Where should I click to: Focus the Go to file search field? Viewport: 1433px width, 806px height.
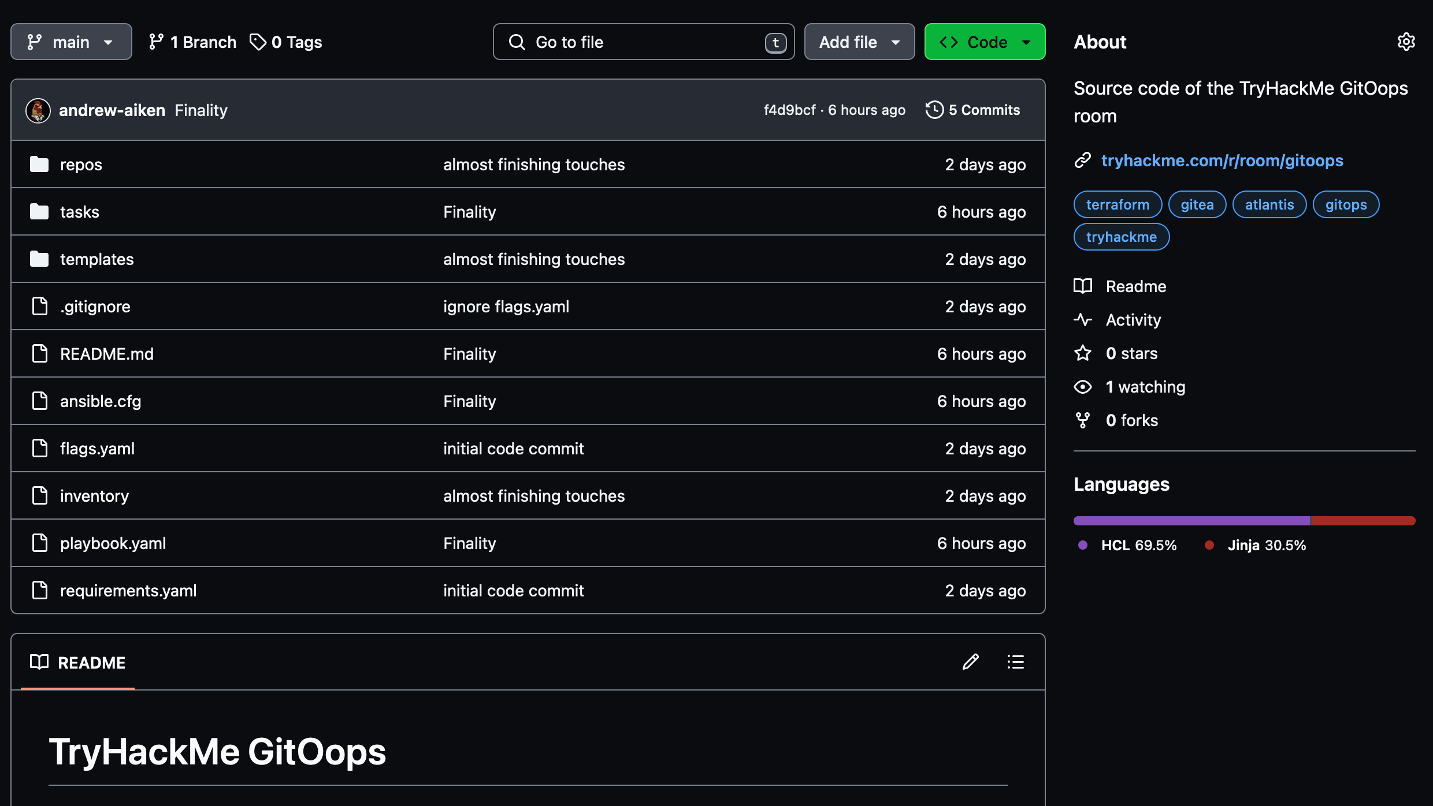pos(644,42)
